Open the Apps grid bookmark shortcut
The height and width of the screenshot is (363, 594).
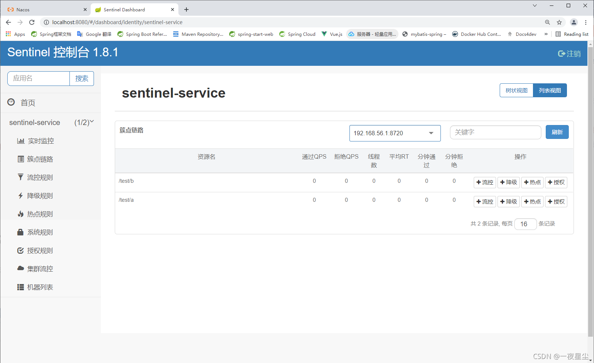(15, 34)
